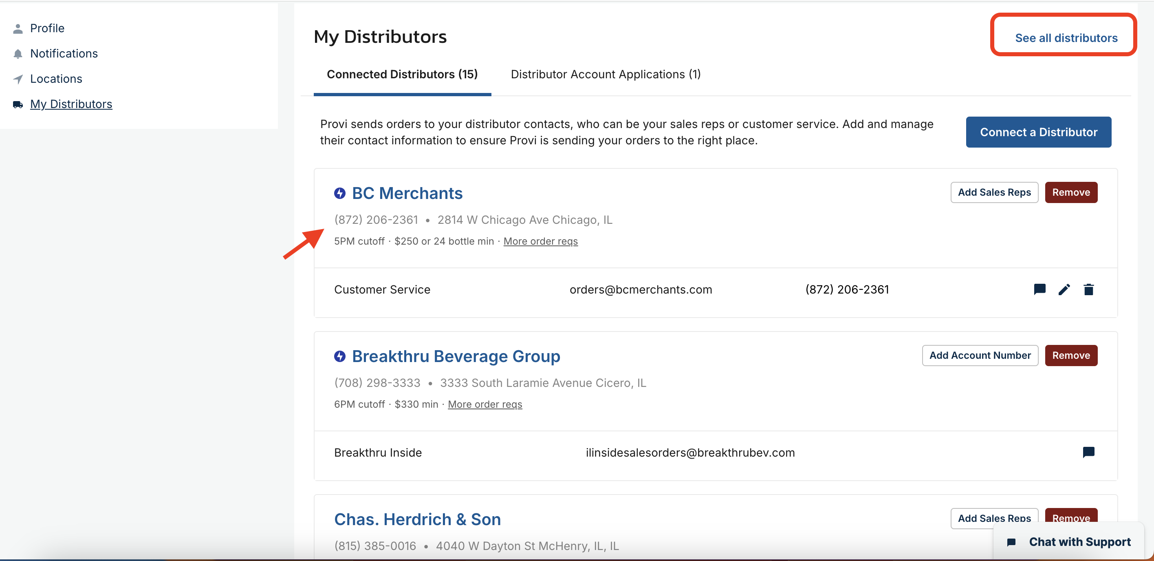
Task: Click the lightning icon next to Breakthru Beverage Group
Action: [340, 356]
